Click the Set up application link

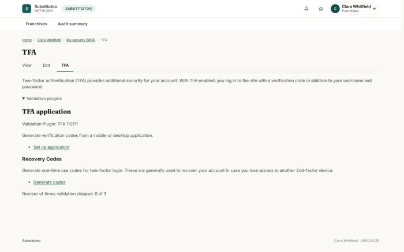click(x=51, y=147)
